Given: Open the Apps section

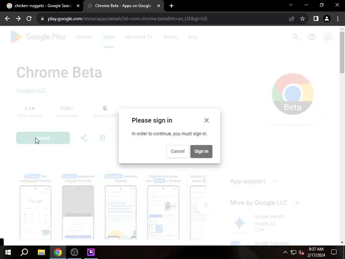Looking at the screenshot, I should point(108,37).
